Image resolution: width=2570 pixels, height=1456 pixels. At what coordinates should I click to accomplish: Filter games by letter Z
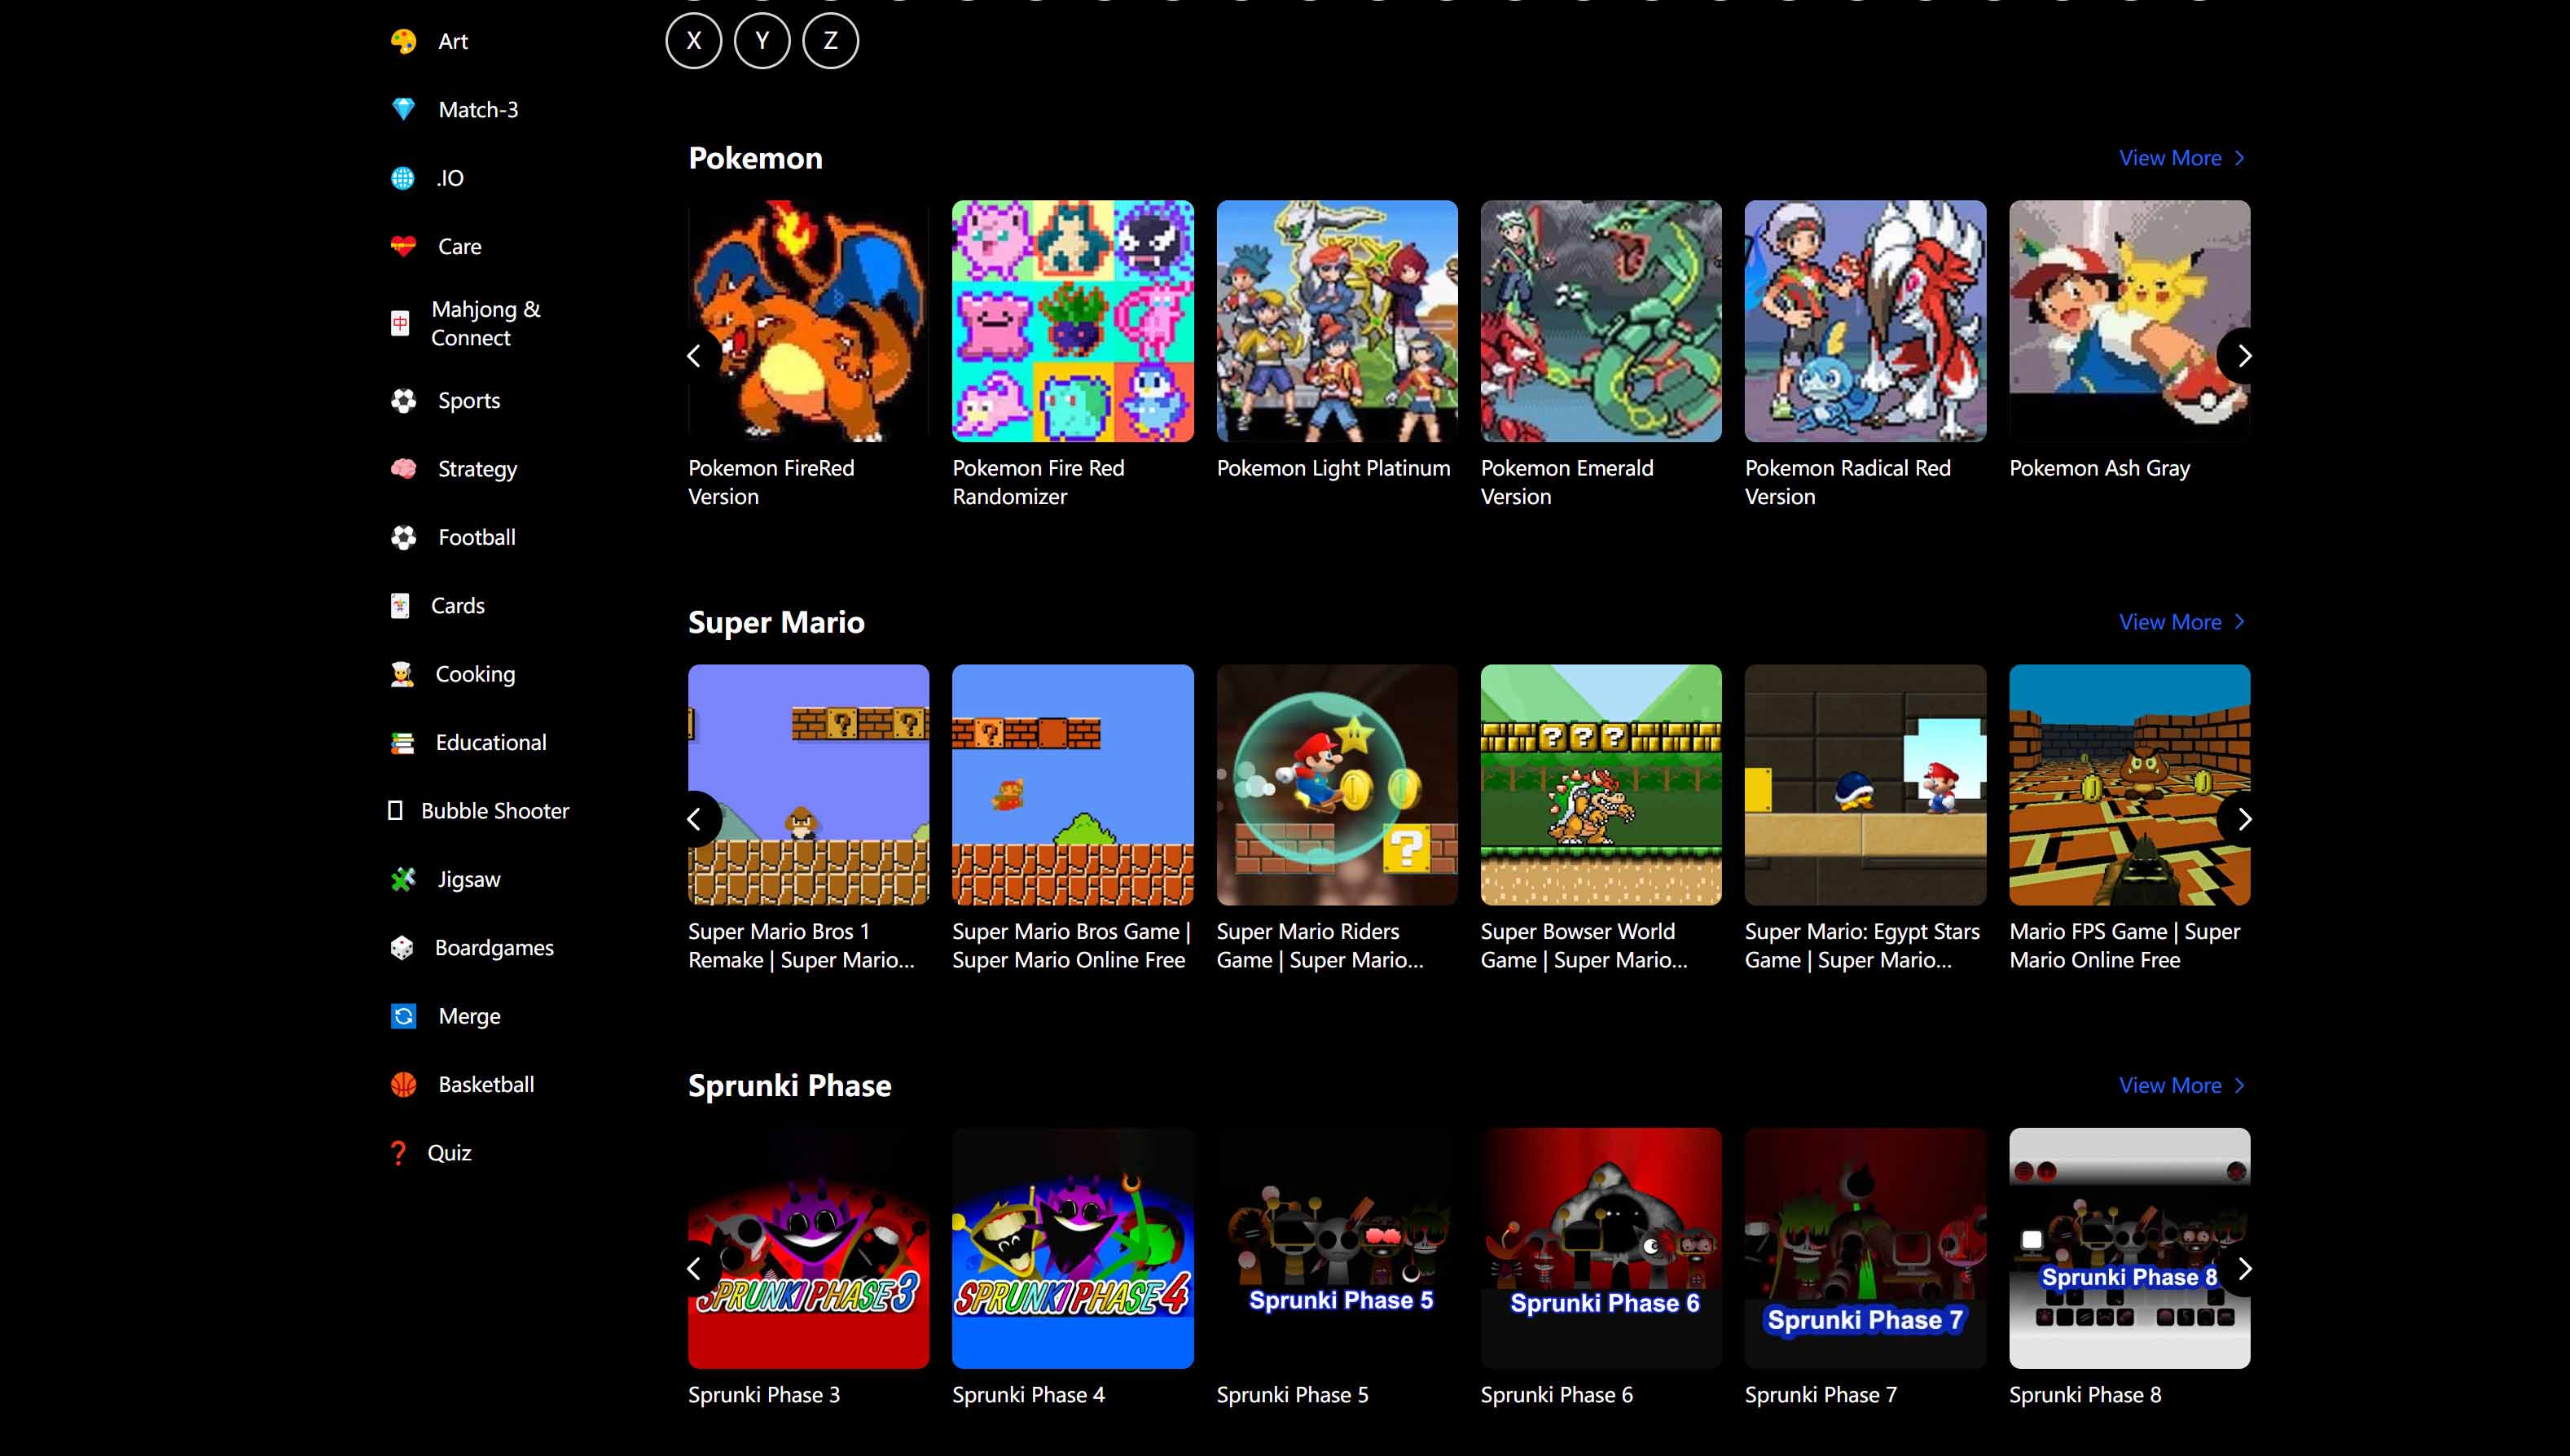pos(830,41)
